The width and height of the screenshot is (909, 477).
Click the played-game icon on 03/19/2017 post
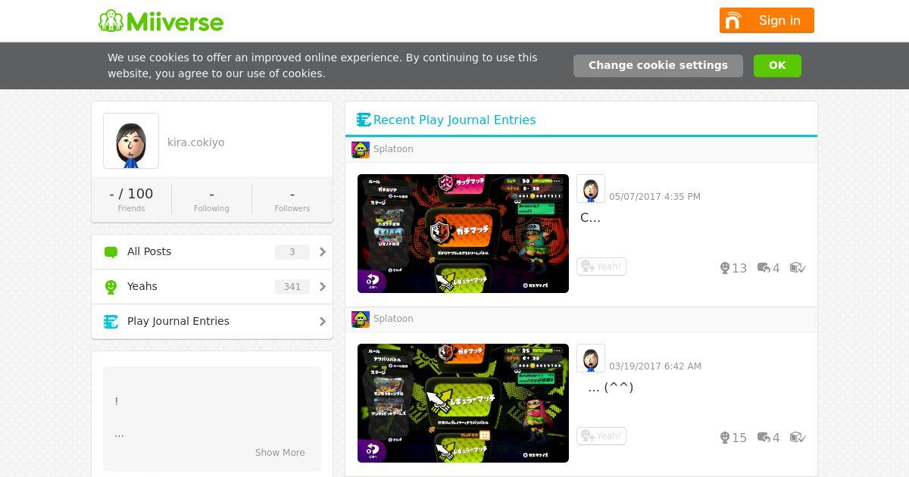coord(798,438)
